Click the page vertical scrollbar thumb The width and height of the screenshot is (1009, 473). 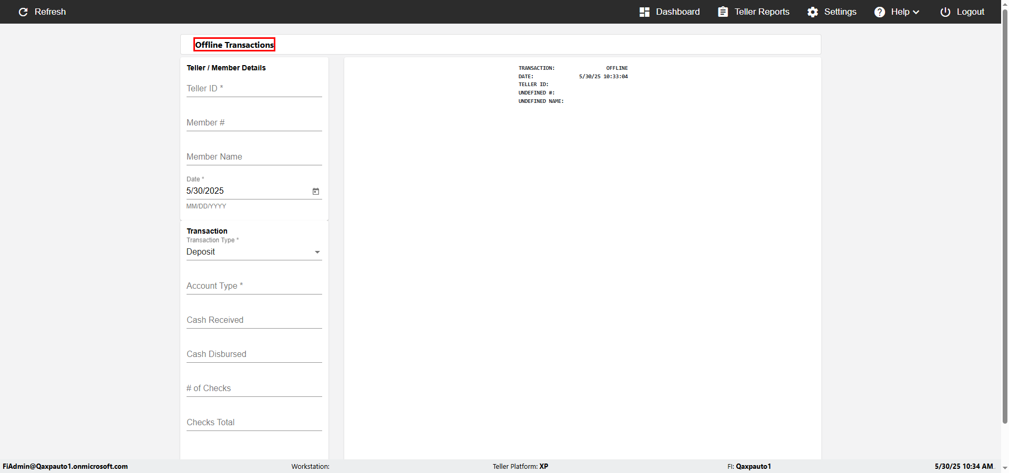1005,215
